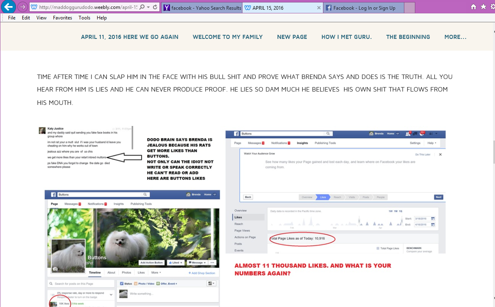Viewport: 495px width, 307px height.
Task: Open the Edit menu
Action: (26, 18)
